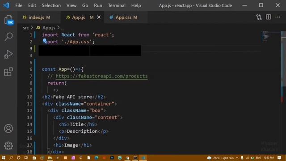Click the weather cloud icon in taskbar

(x=209, y=158)
